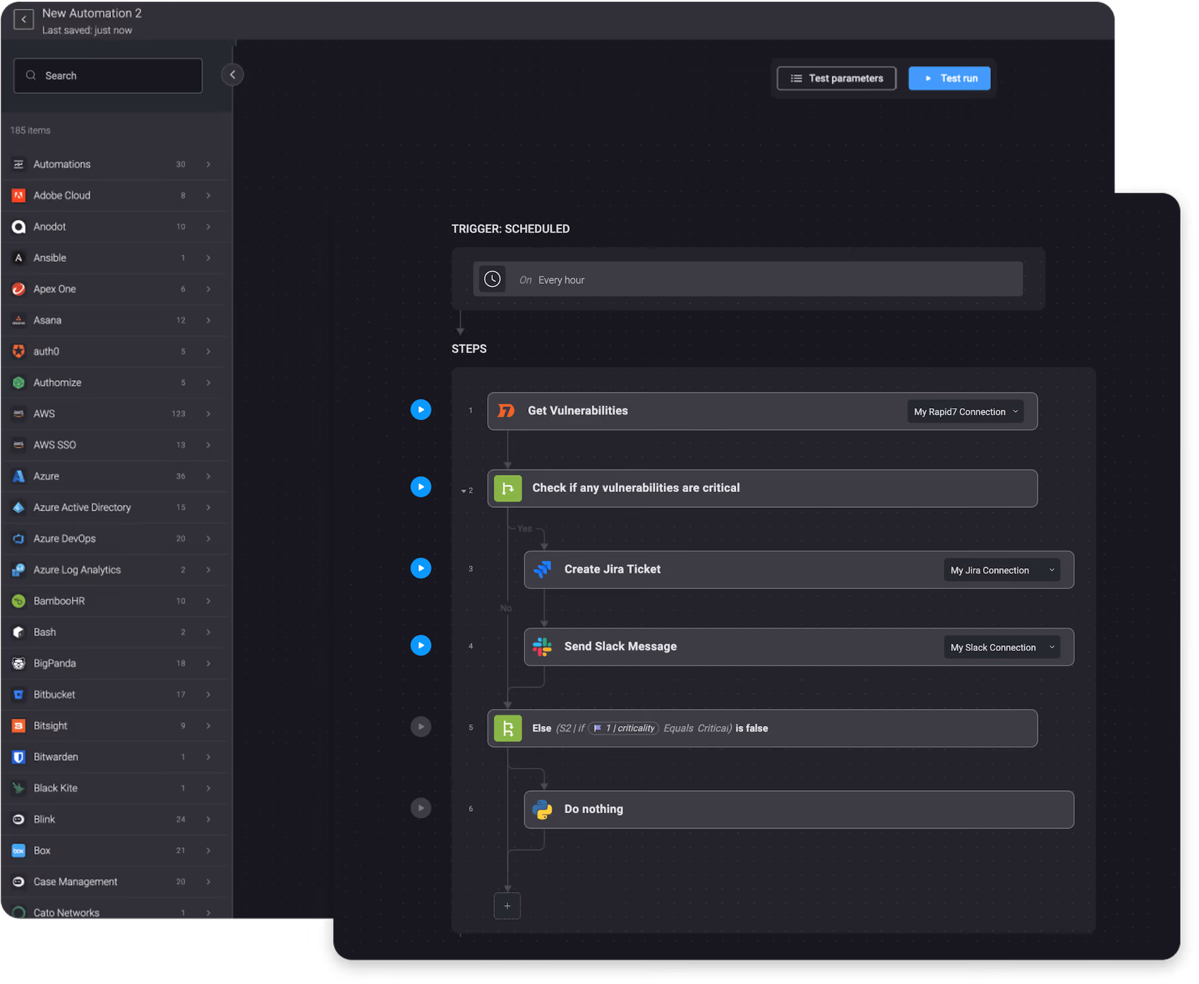Click the AWS icon in the list

click(x=19, y=414)
